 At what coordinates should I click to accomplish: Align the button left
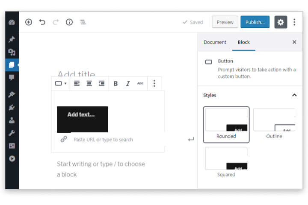[77, 84]
